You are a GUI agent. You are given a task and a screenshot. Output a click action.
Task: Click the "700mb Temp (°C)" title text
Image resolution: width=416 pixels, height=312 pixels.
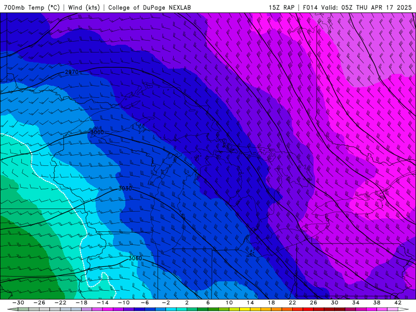pos(32,7)
